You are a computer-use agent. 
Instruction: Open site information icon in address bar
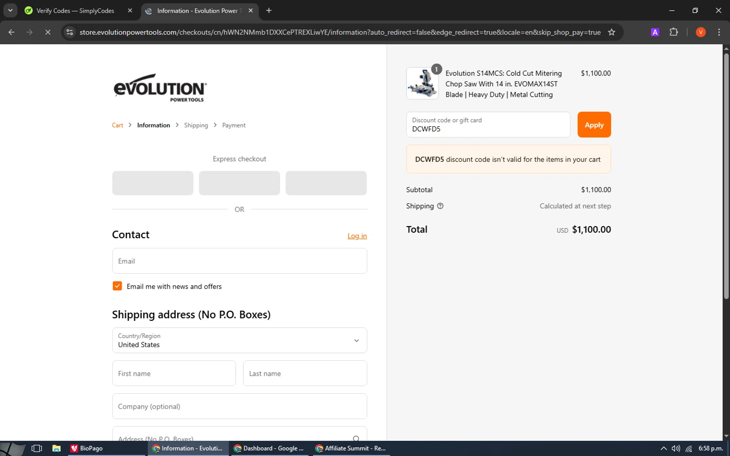pos(70,32)
